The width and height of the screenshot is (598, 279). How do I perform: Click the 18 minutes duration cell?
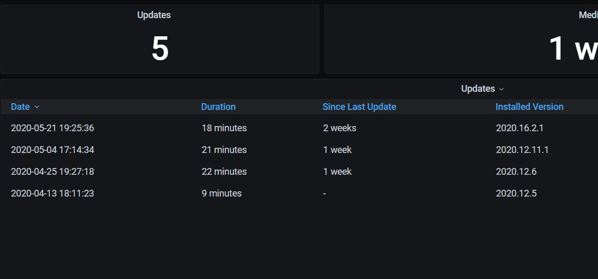click(x=224, y=128)
